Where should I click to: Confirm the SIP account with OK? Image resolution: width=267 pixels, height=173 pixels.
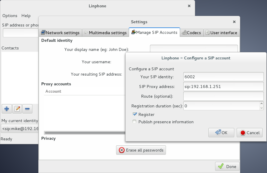221,133
